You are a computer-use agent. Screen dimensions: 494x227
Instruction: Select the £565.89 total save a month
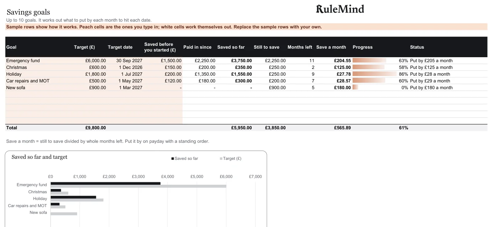[342, 128]
